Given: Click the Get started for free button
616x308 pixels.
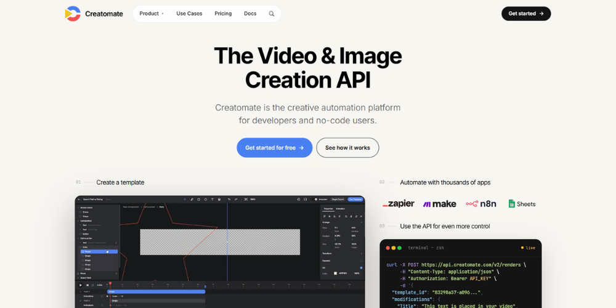Looking at the screenshot, I should pyautogui.click(x=274, y=148).
